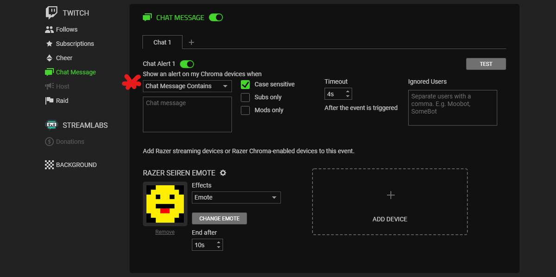Open Subscriptions in the sidebar
This screenshot has width=556, height=277.
[75, 44]
